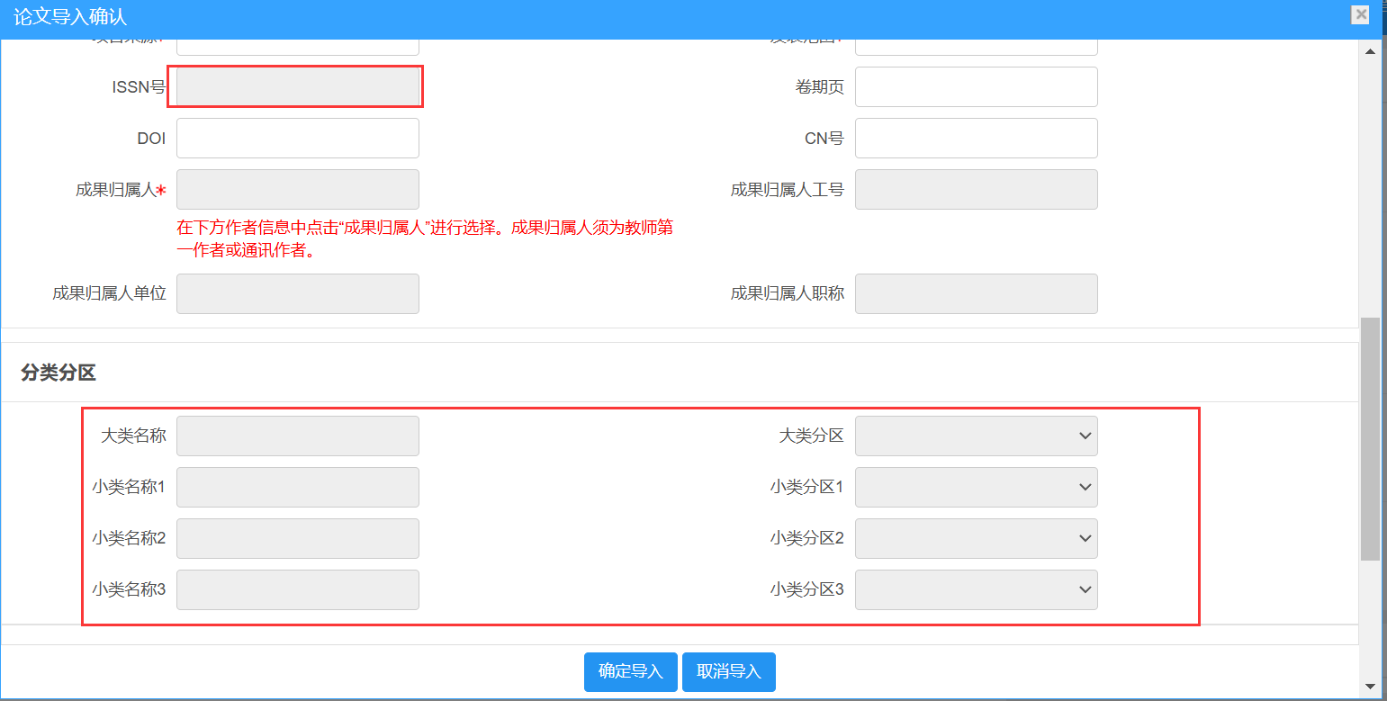
Task: Click into the 卷期页 text box
Action: [x=976, y=87]
